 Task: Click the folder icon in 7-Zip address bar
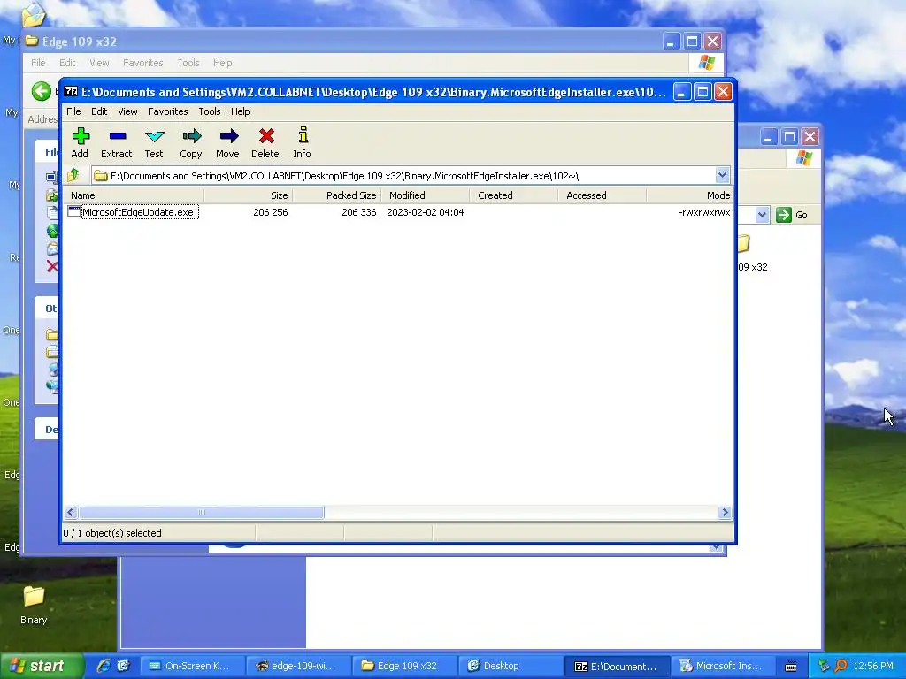click(x=101, y=176)
